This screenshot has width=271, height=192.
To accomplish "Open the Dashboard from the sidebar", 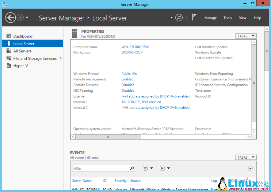I will pos(23,36).
